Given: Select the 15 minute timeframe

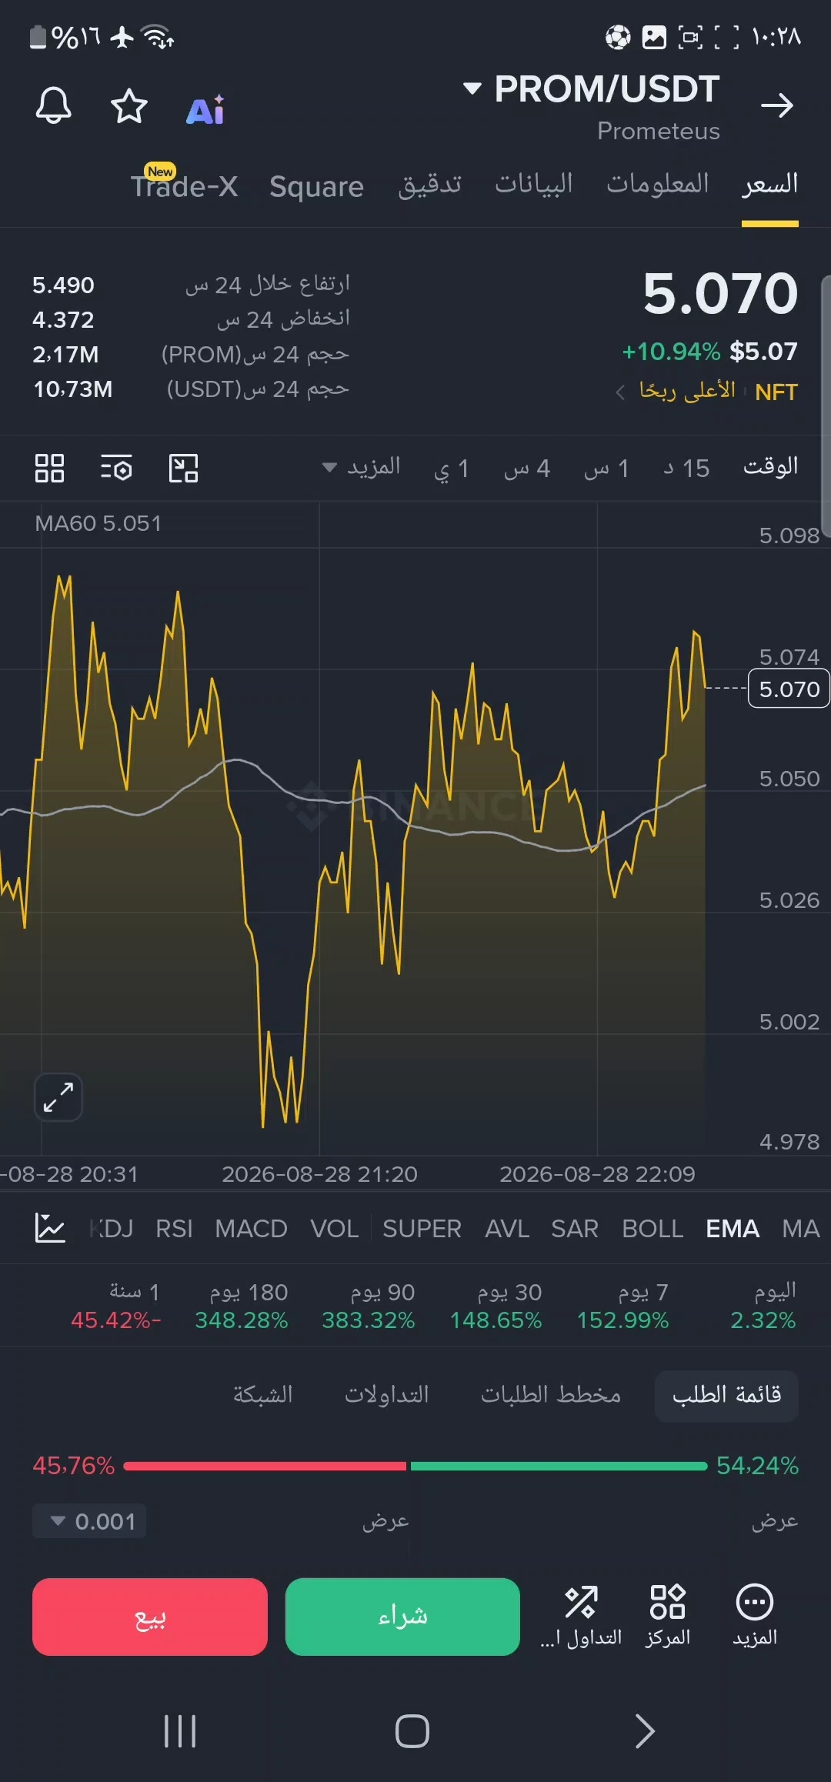Looking at the screenshot, I should pos(686,468).
